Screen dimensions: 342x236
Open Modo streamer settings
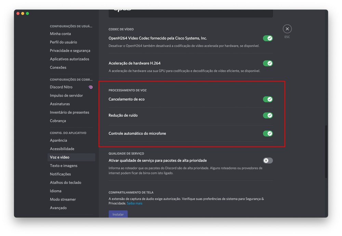pos(63,200)
